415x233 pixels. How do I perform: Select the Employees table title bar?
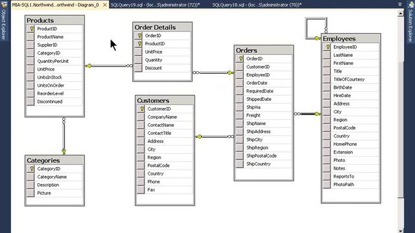[x=351, y=39]
